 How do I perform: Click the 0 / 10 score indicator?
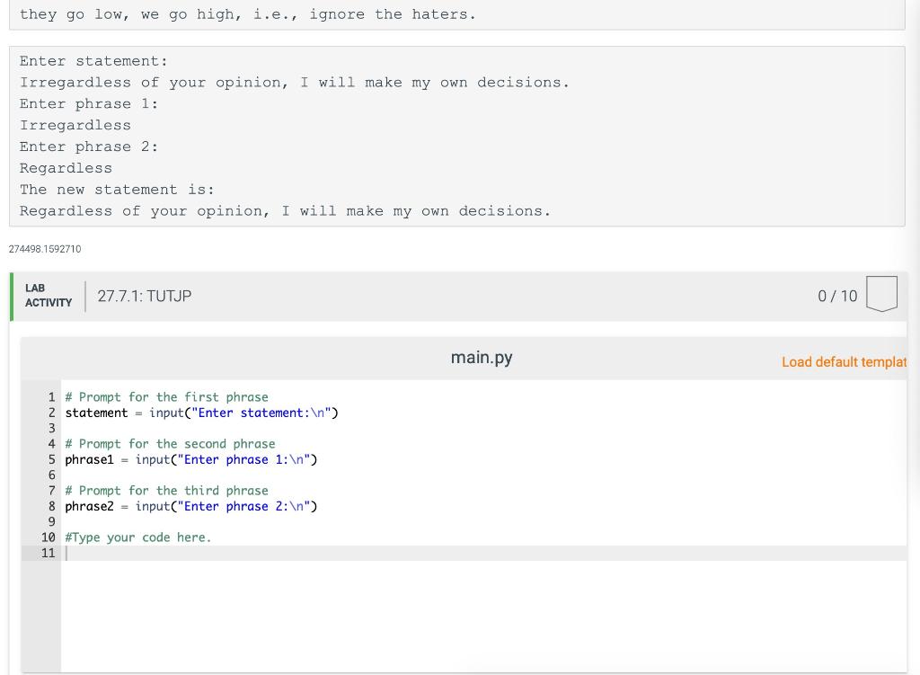[839, 295]
